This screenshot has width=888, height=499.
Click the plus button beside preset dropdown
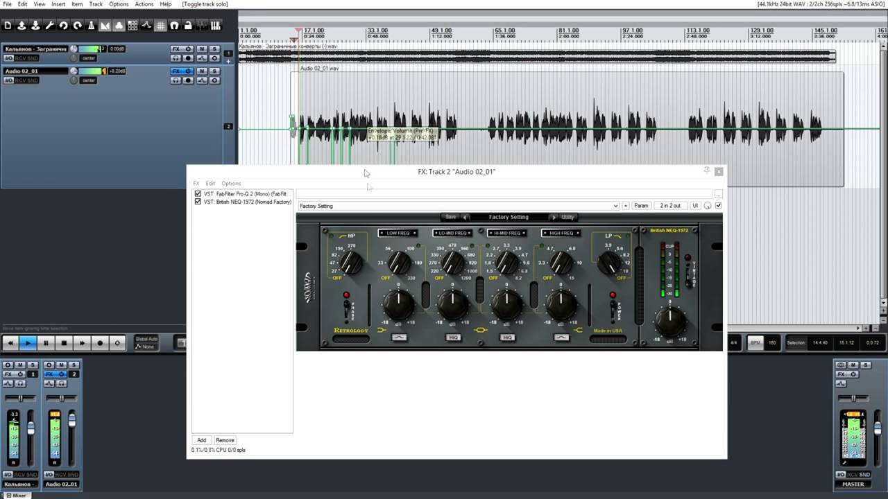626,206
